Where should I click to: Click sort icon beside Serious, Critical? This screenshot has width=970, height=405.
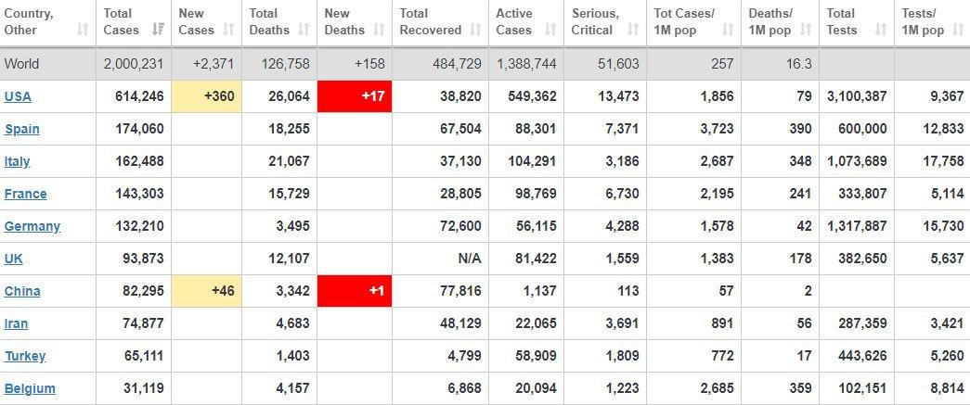point(633,30)
